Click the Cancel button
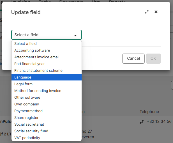The width and height of the screenshot is (173, 143). 133,59
